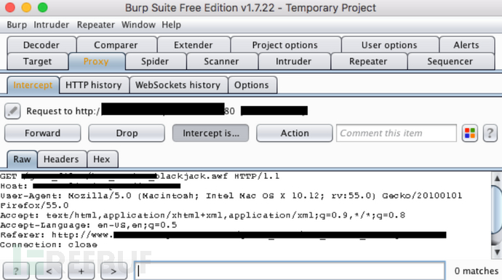The image size is (502, 280).
Task: Forward the intercepted request
Action: click(43, 133)
